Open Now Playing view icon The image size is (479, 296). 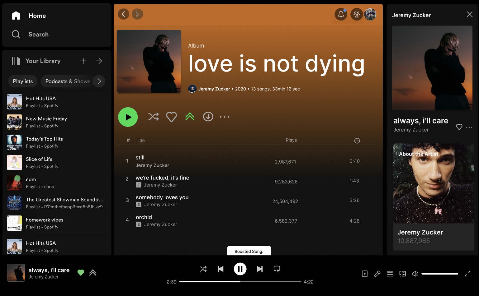tap(365, 274)
